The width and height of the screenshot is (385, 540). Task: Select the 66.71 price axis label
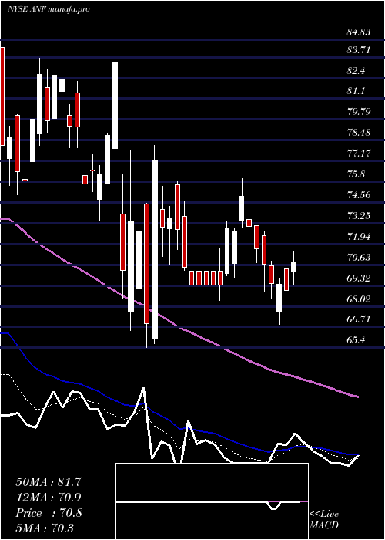[359, 319]
